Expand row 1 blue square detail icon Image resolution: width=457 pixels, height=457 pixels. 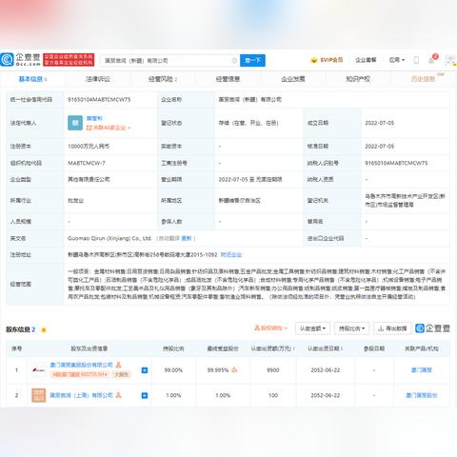(x=145, y=370)
